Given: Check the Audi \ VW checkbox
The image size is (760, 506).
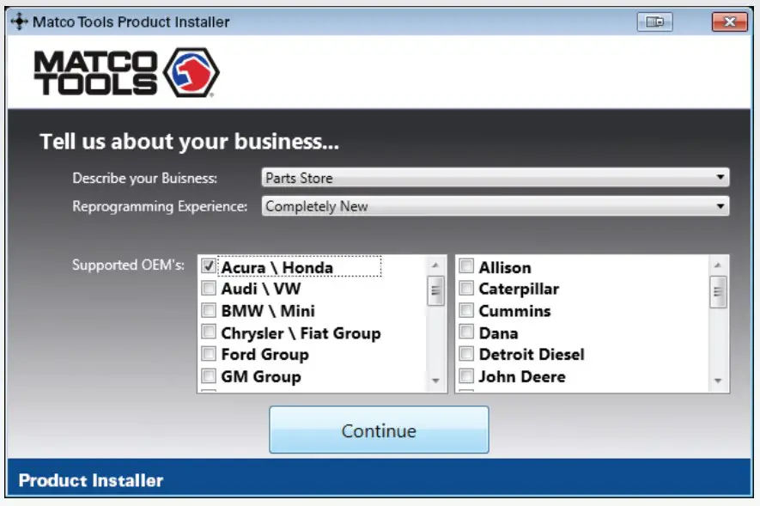Looking at the screenshot, I should pos(209,288).
